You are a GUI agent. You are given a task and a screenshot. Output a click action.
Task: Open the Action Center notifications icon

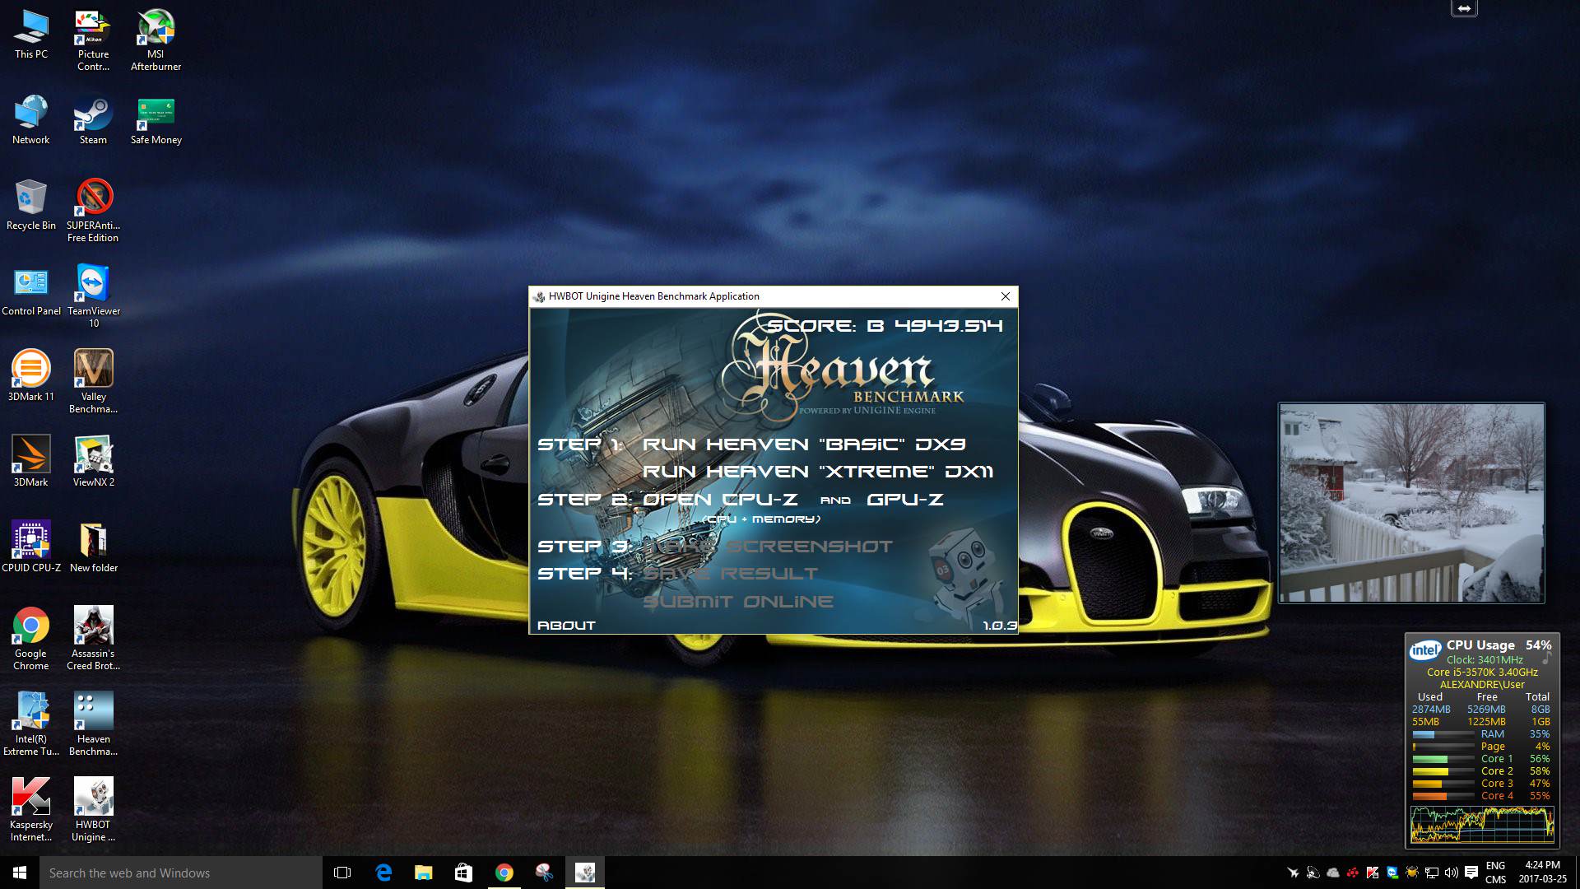point(1471,873)
